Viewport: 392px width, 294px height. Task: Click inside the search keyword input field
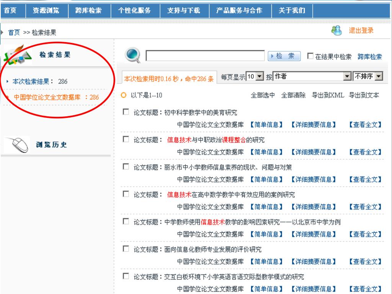[x=205, y=56]
